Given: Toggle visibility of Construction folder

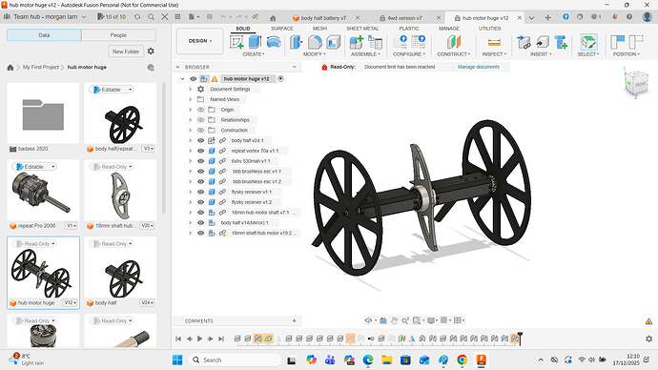Looking at the screenshot, I should pos(200,130).
